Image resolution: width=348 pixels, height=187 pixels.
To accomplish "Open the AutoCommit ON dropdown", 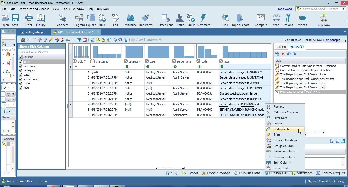I will [x=19, y=181].
